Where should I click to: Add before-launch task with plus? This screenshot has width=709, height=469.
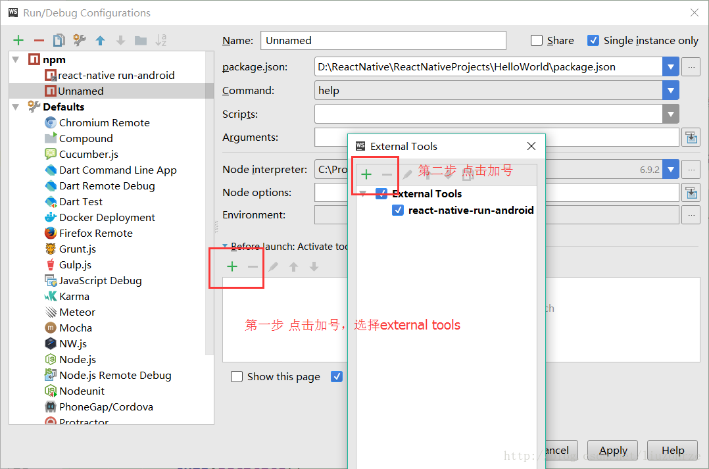pyautogui.click(x=232, y=266)
